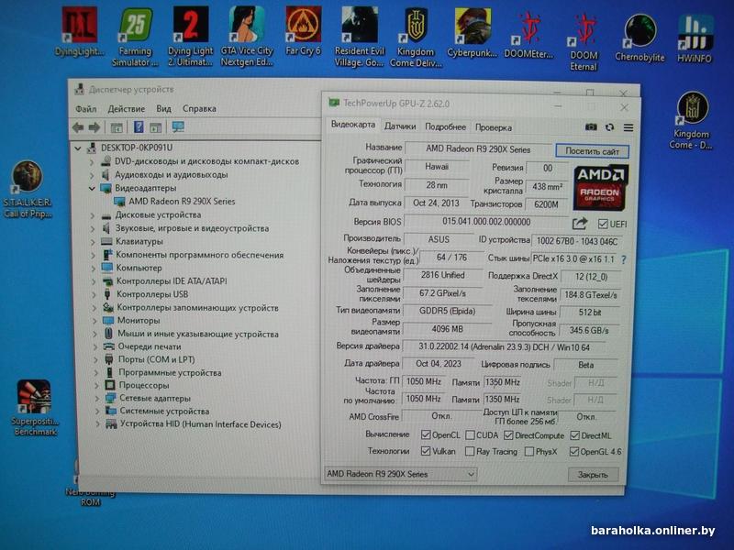Open the Chernobylite desktop shortcut
Image resolution: width=734 pixels, height=550 pixels.
[639, 38]
